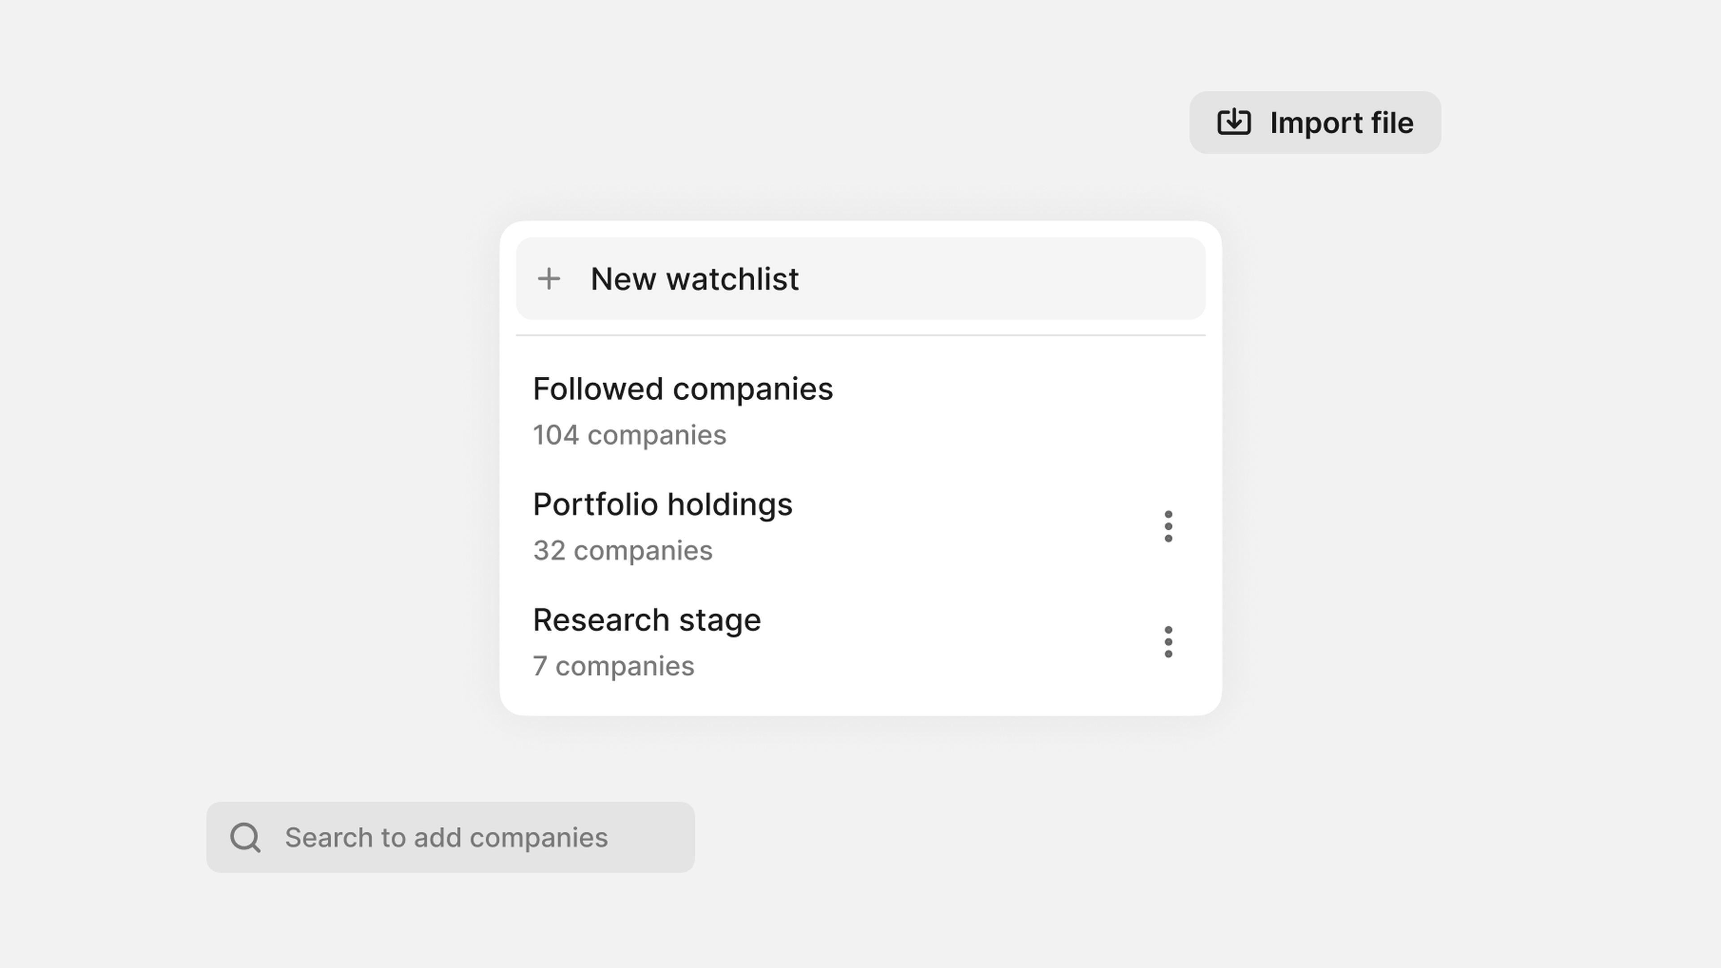Select the 104 companies label
The height and width of the screenshot is (968, 1721).
(630, 435)
